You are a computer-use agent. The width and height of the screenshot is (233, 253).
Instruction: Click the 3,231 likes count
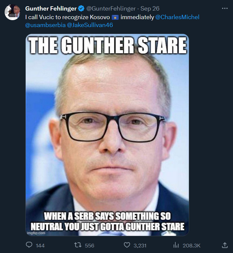coord(140,245)
